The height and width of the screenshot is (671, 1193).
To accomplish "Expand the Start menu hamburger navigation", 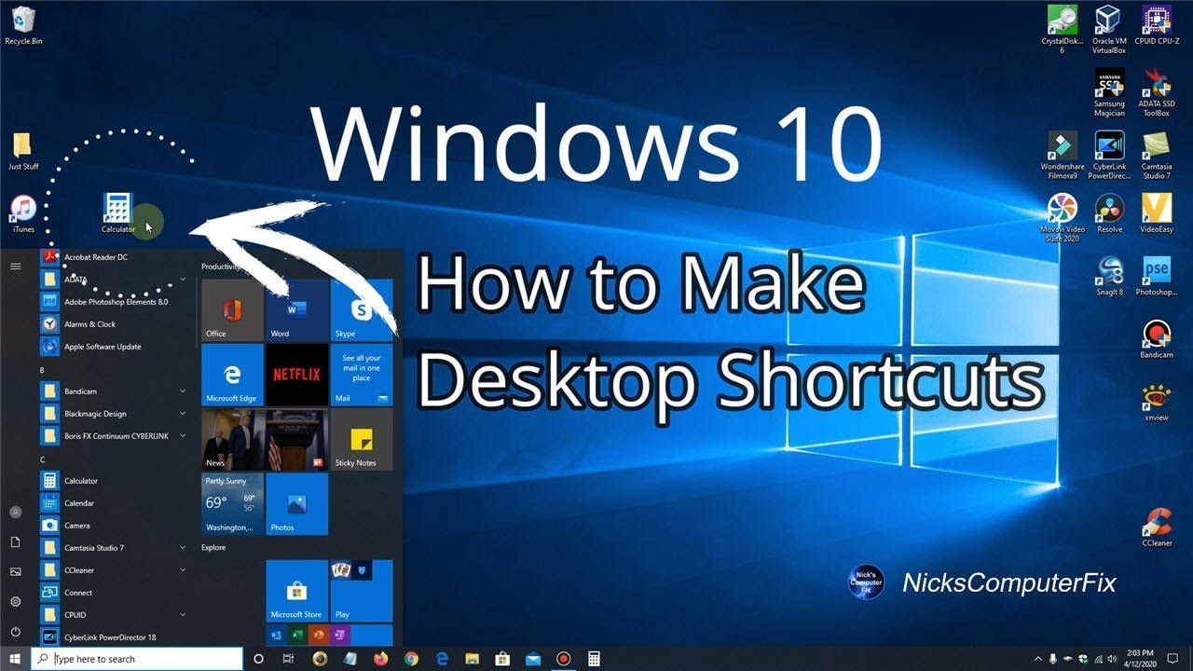I will tap(15, 266).
